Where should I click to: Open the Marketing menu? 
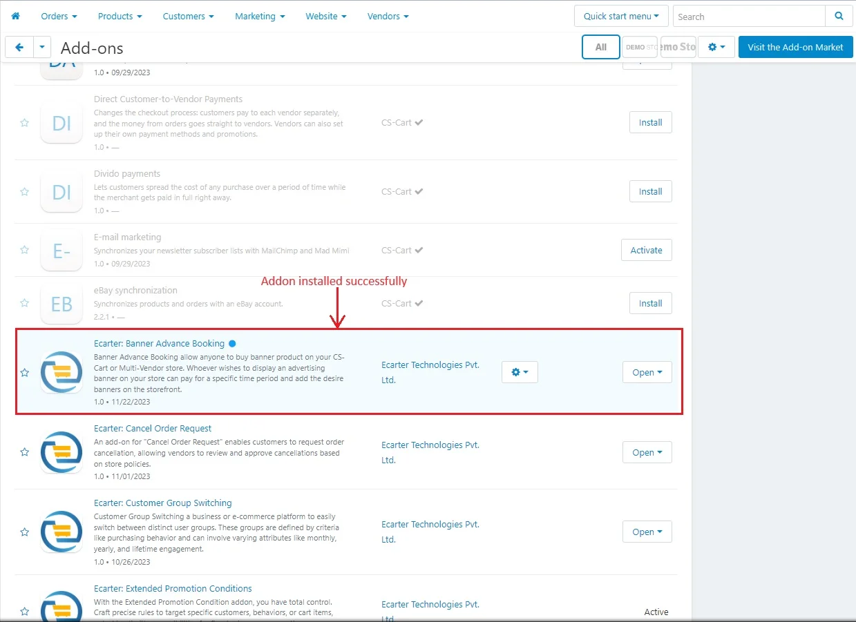tap(259, 16)
